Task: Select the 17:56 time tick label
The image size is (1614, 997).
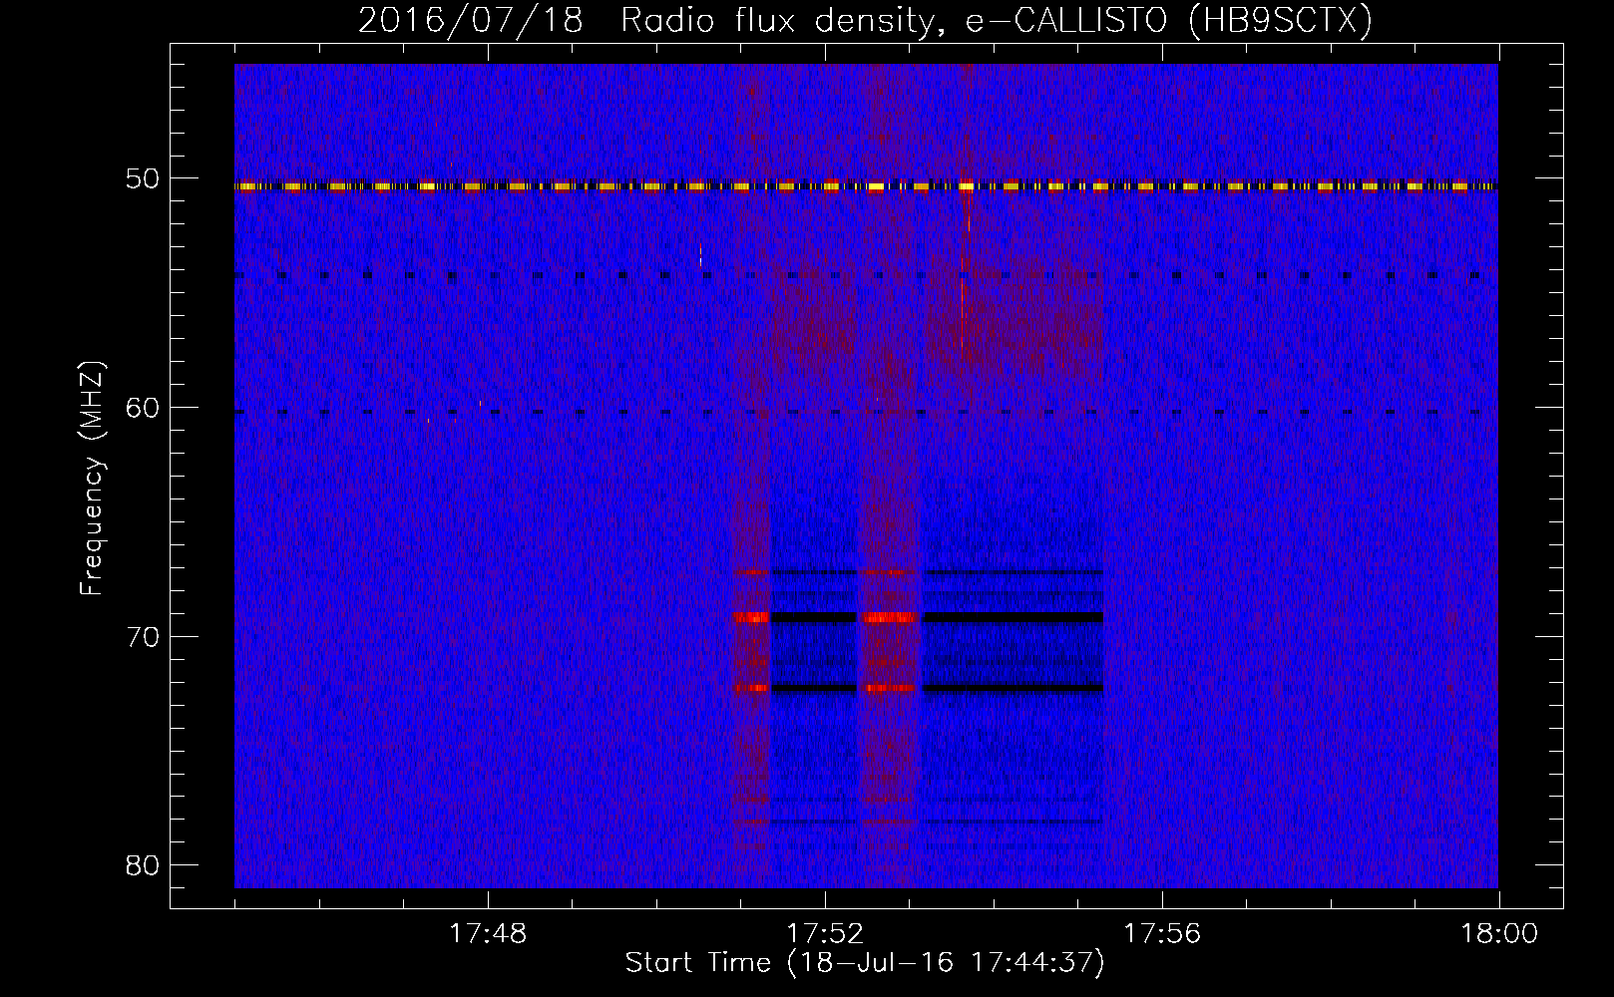Action: pos(1162,934)
